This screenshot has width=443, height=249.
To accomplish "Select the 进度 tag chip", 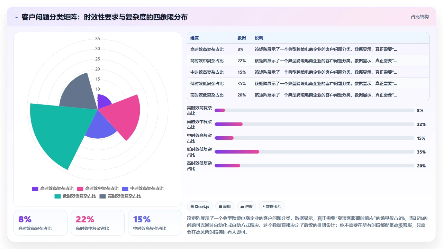I will click(x=247, y=206).
